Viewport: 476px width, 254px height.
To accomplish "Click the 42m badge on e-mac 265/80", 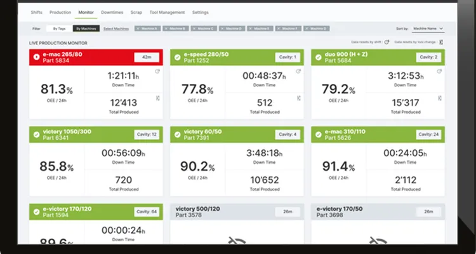I will pos(147,57).
